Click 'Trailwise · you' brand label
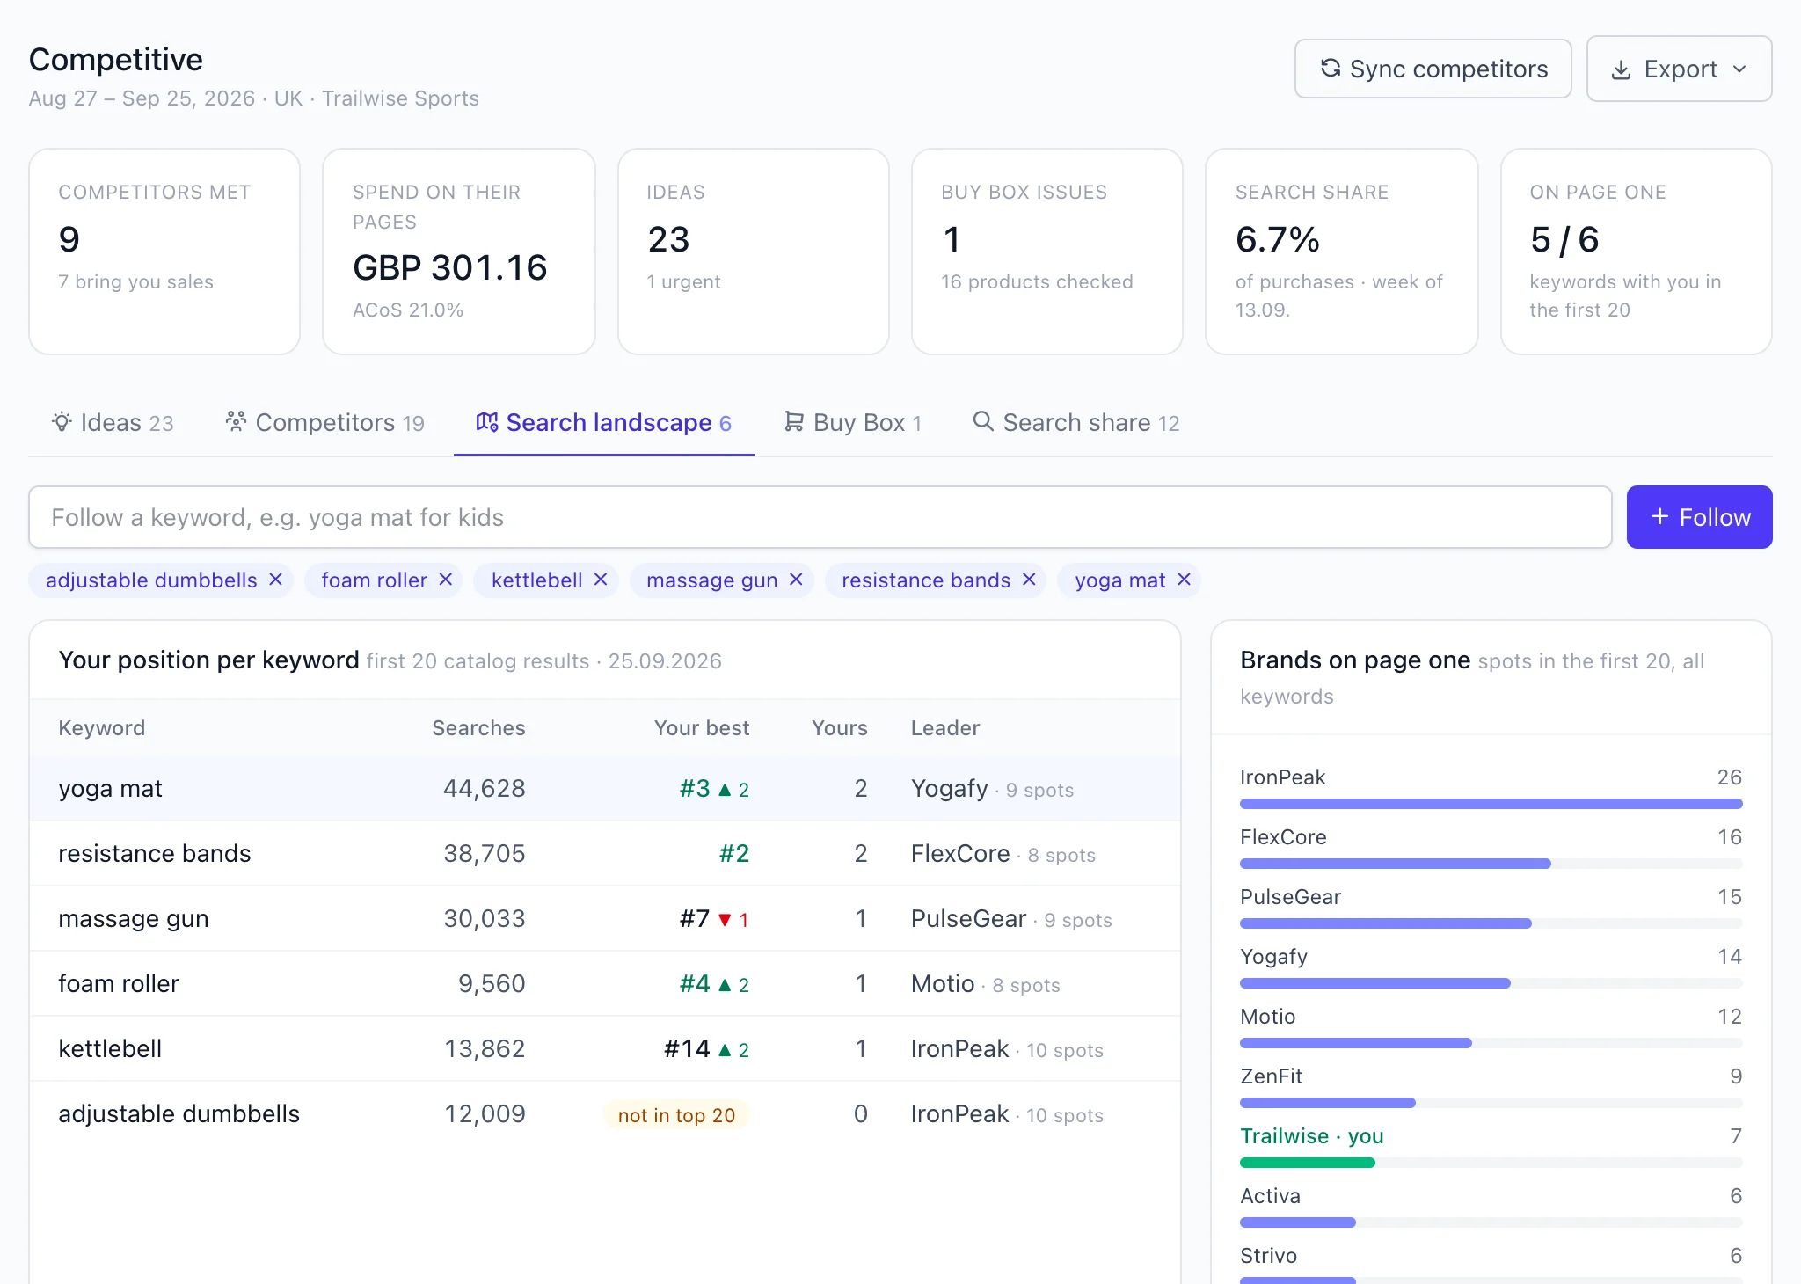 point(1312,1136)
